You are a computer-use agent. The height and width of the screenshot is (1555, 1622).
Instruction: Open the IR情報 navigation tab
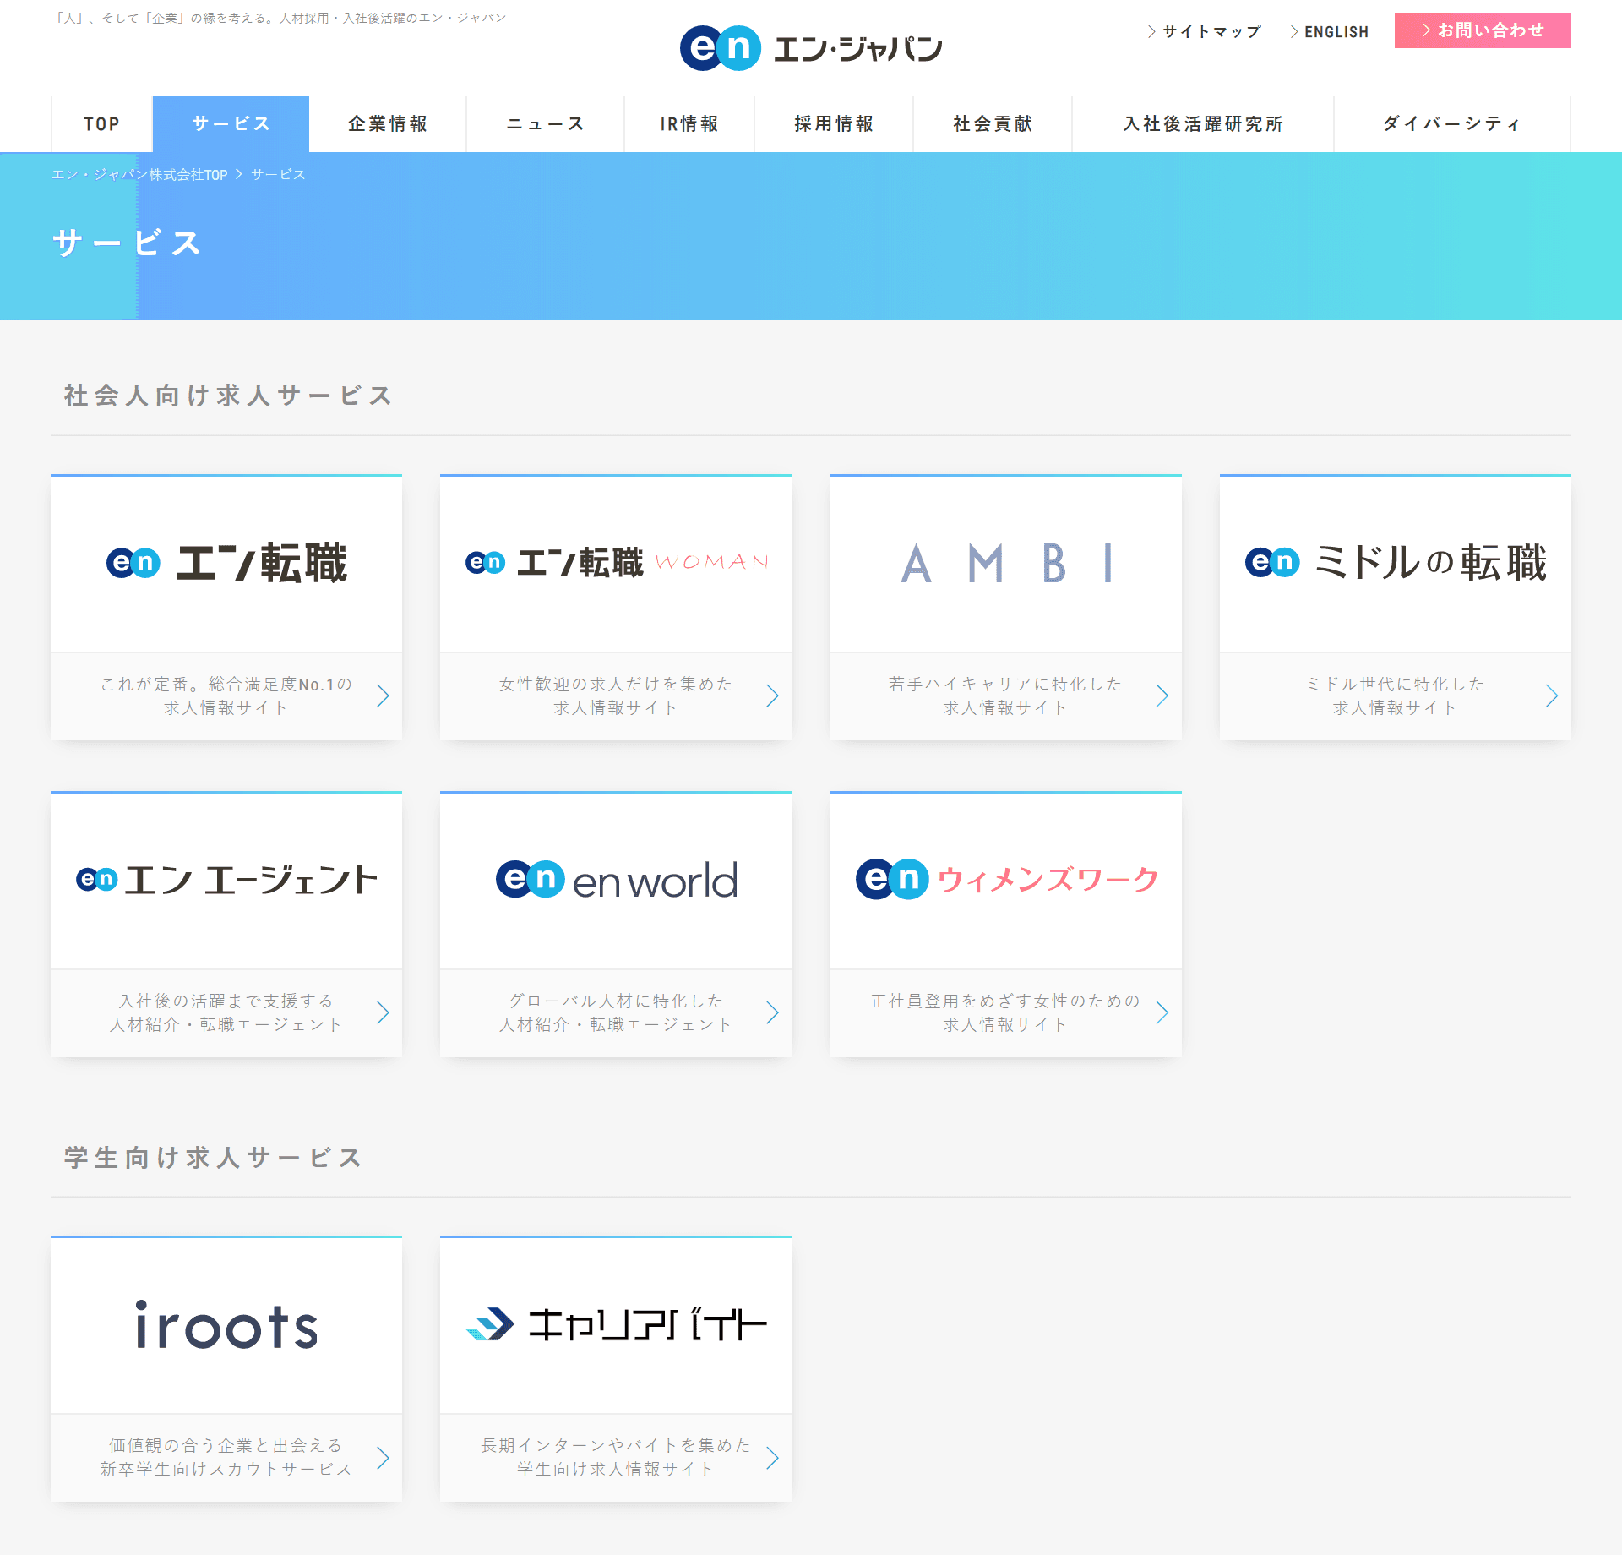click(x=689, y=124)
